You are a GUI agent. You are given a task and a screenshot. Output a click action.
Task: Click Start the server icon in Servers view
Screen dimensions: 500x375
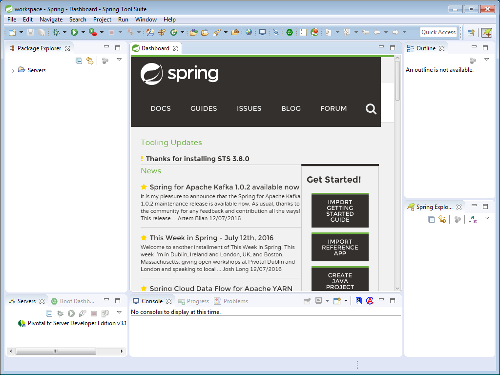coord(71,313)
